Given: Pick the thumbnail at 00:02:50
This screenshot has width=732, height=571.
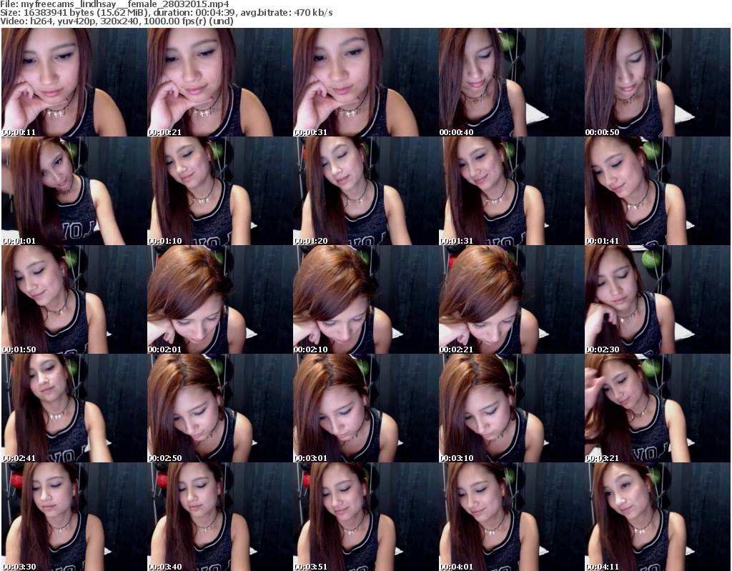Looking at the screenshot, I should (220, 408).
